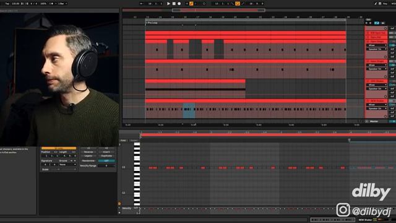Viewport: 396px width, 223px height.
Task: Click the Set locator button
Action: 368,19
